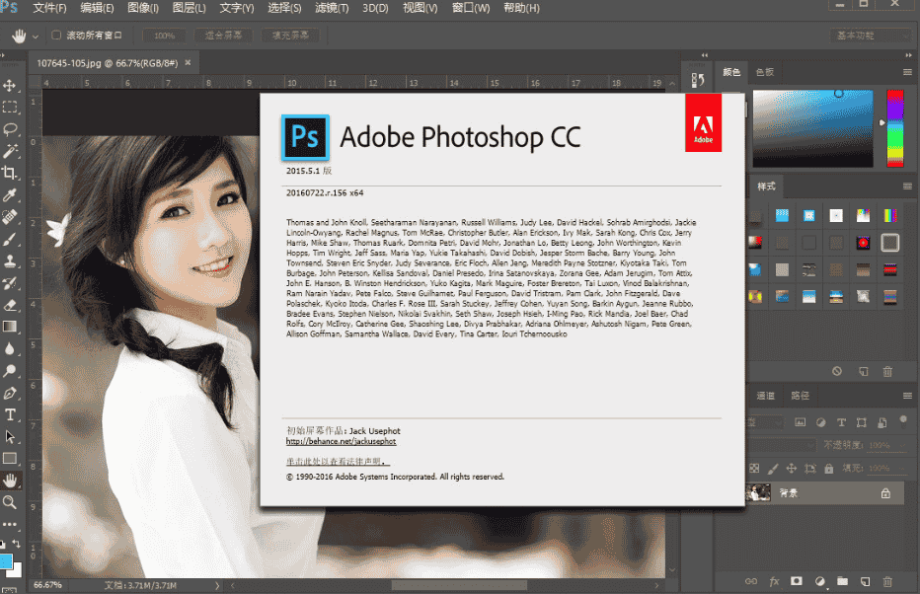
Task: Switch to the 色板 tab
Action: (x=765, y=72)
